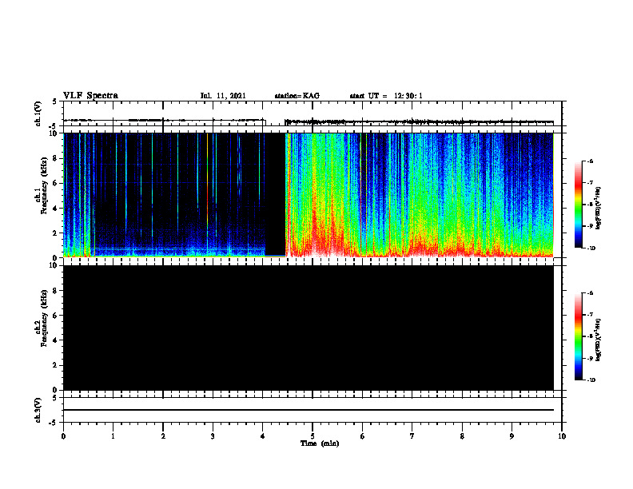Click the time axis tick label "4"

[x=263, y=436]
